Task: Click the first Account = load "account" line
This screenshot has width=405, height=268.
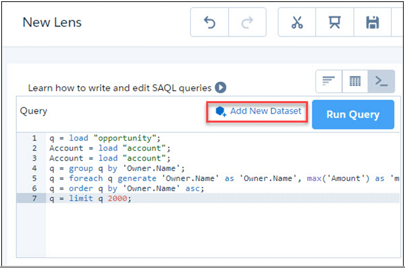Action: (109, 149)
